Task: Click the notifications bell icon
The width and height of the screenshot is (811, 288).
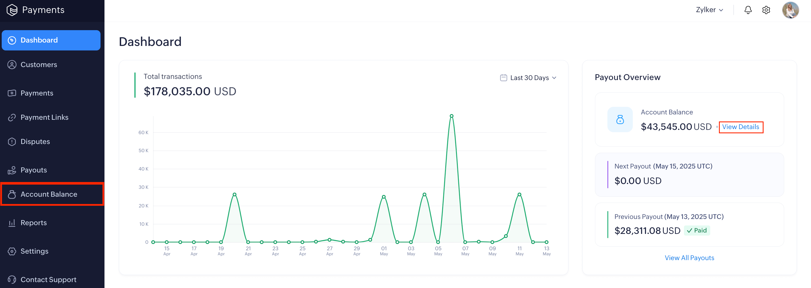Action: [748, 10]
